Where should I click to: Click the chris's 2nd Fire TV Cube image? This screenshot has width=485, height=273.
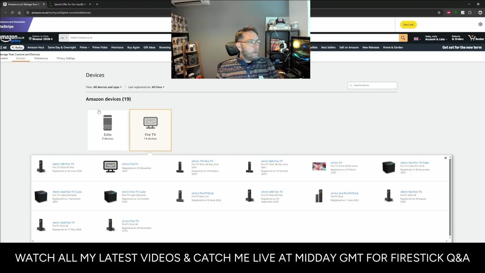41,196
